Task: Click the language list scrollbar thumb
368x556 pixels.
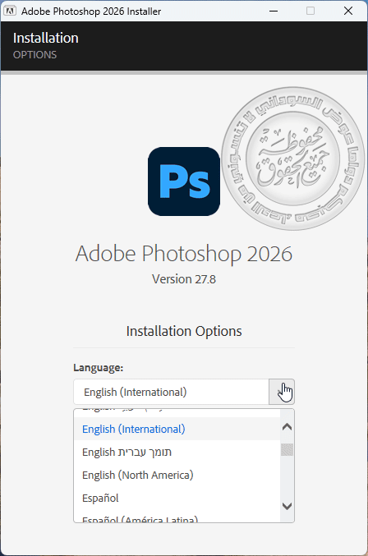Action: pos(287,449)
